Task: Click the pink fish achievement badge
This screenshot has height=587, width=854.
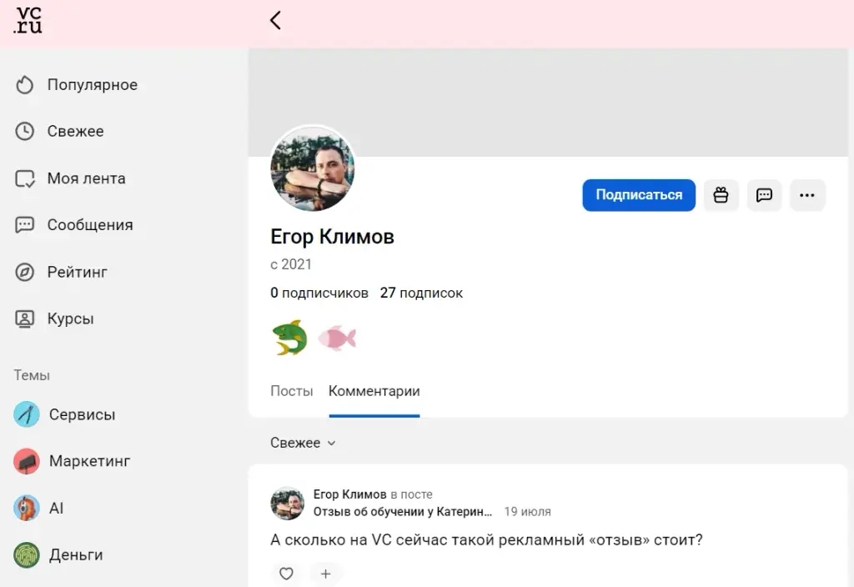Action: tap(337, 339)
